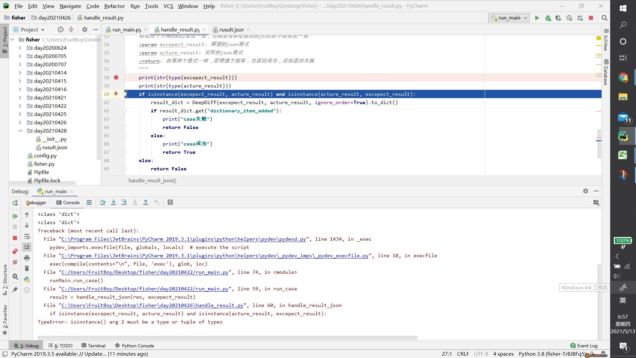Restore layout icon in debug panel
636x358 pixels.
click(596, 203)
